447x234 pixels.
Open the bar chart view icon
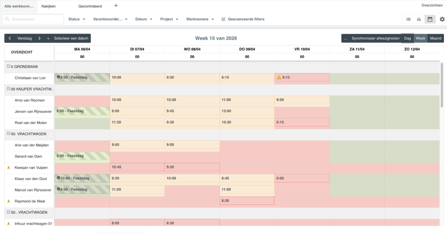(x=419, y=19)
